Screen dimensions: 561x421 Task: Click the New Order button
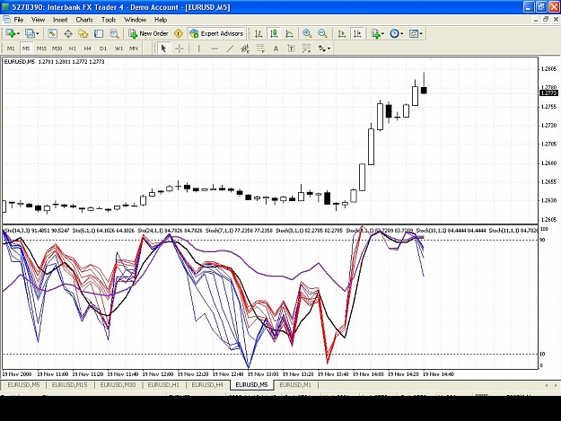tap(148, 33)
